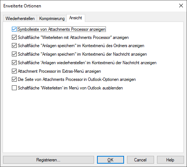Click the dialog title Erweiterte Optionen
Screen dimensions: 187x167
coord(22,6)
